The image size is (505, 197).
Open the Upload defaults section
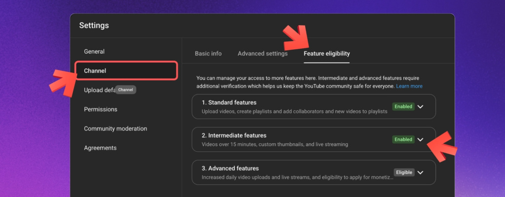(99, 90)
